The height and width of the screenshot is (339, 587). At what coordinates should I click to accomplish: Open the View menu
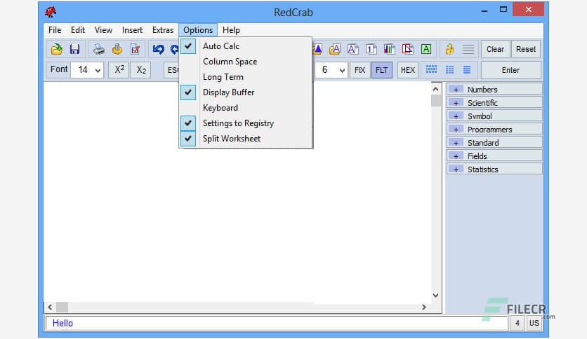pyautogui.click(x=103, y=30)
